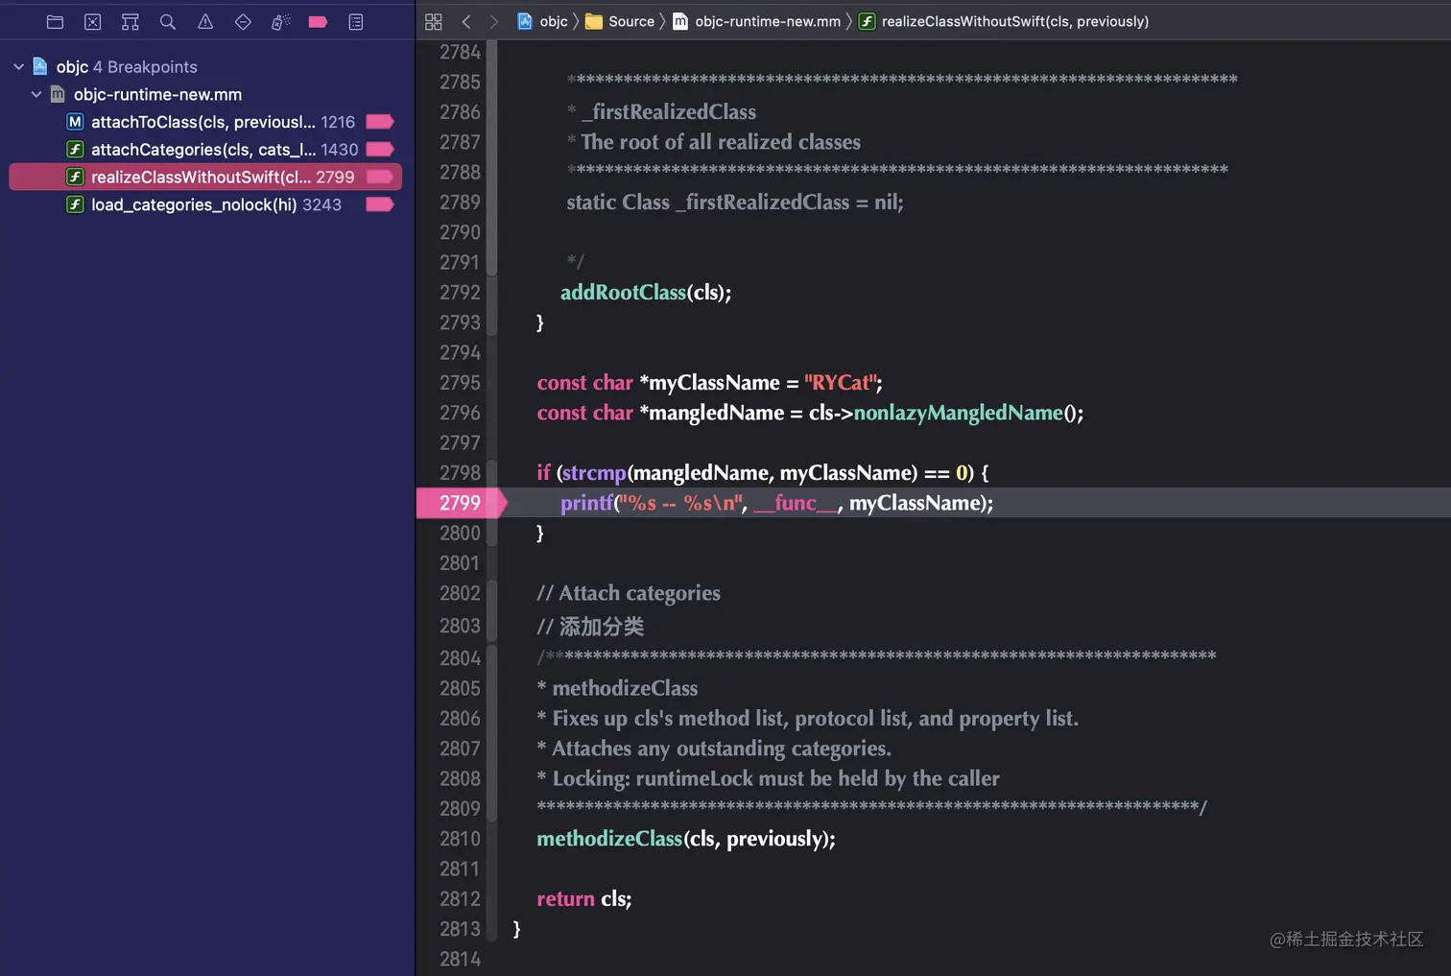Switch to the Source Control navigator

pos(92,21)
